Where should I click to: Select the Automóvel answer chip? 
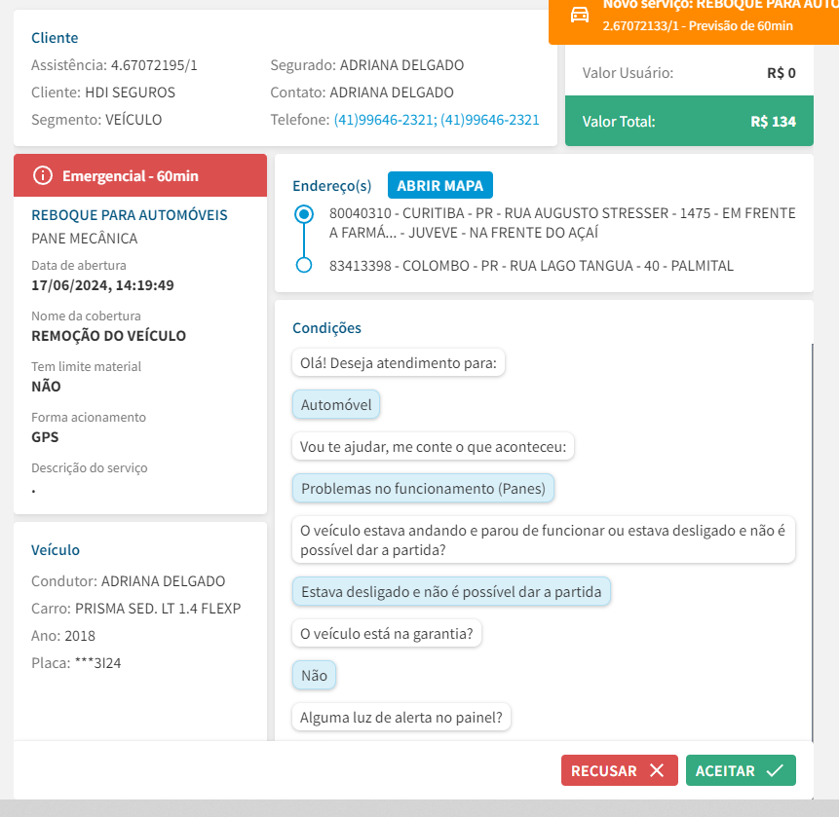coord(336,405)
